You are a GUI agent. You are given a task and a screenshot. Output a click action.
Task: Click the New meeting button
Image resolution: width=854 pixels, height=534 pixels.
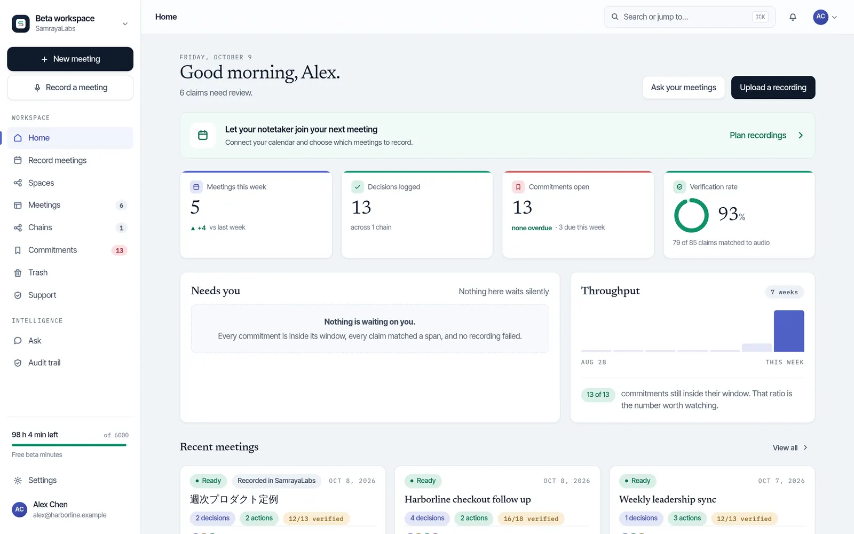pos(70,59)
